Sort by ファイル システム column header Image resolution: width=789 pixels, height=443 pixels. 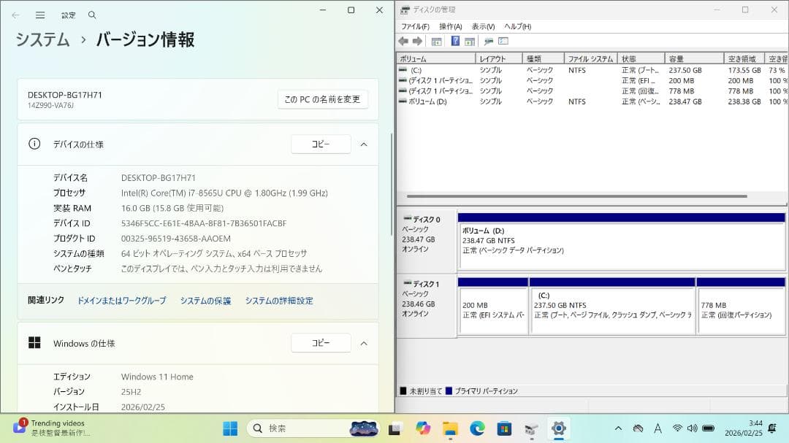(591, 59)
